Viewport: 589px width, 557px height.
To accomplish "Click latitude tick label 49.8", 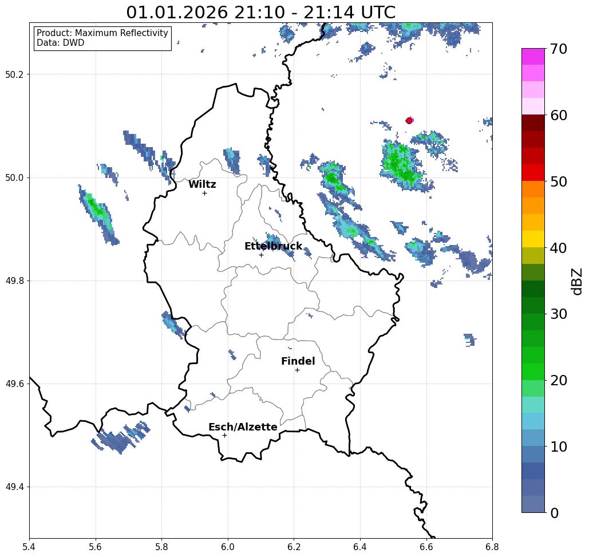I will coord(14,281).
